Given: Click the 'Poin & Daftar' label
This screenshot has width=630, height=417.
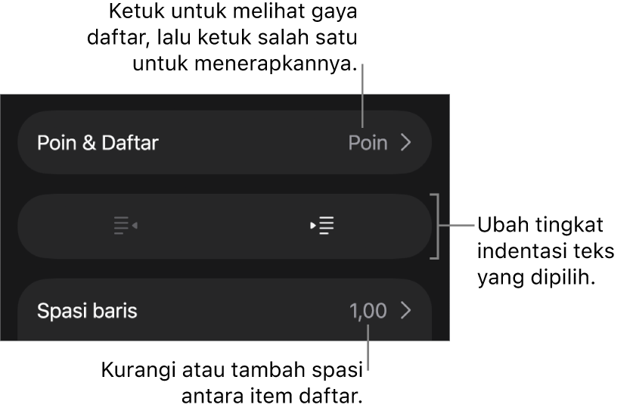Looking at the screenshot, I should click(x=98, y=143).
